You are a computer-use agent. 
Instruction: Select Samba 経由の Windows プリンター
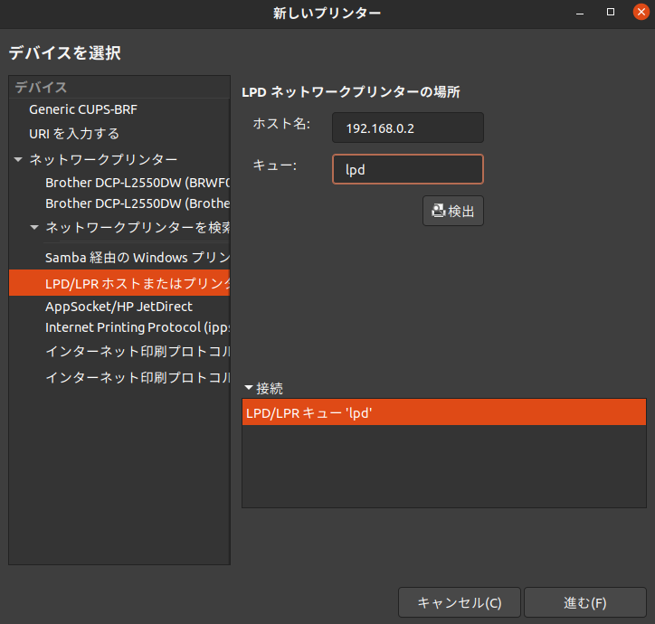136,258
